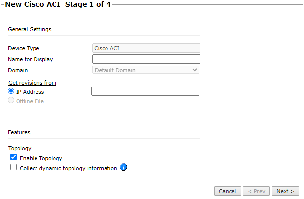Click the General Settings section header
304x199 pixels.
pyautogui.click(x=30, y=29)
